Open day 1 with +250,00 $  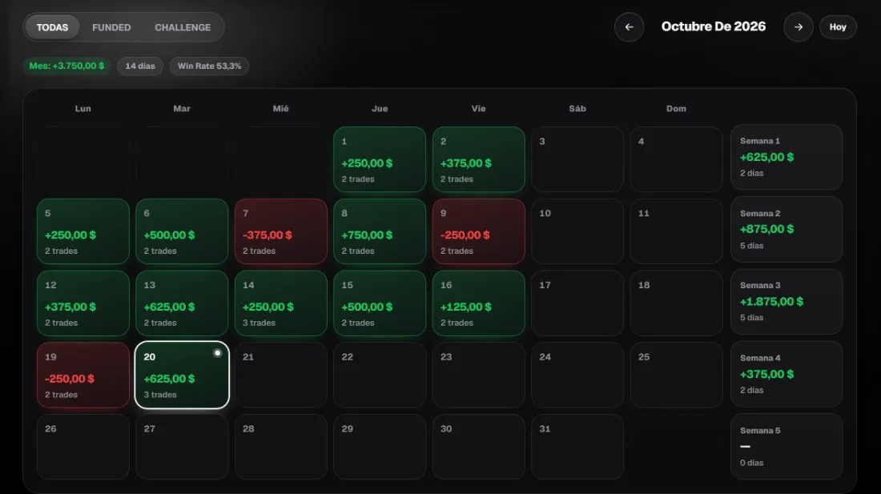(x=380, y=159)
